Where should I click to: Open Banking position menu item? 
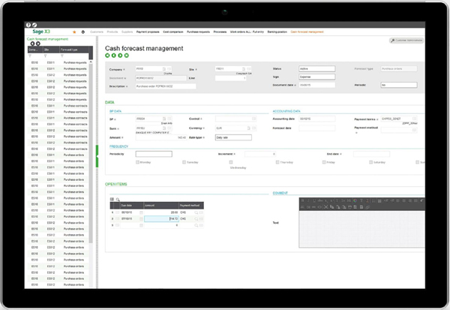[277, 32]
